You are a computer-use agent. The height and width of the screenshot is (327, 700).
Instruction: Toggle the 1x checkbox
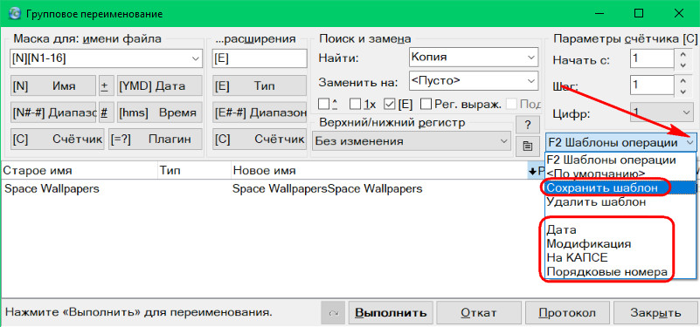click(x=356, y=105)
